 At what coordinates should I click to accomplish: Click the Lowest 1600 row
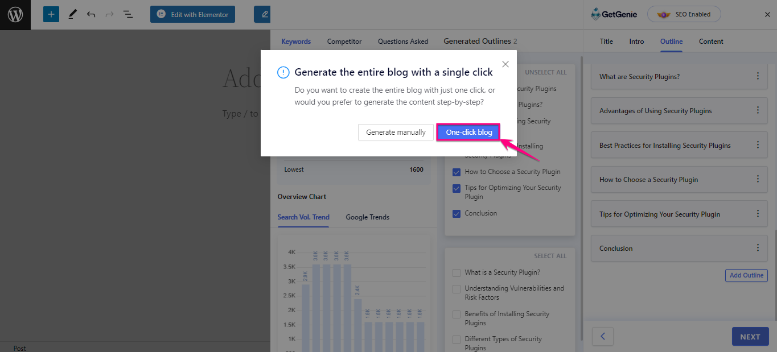click(353, 169)
